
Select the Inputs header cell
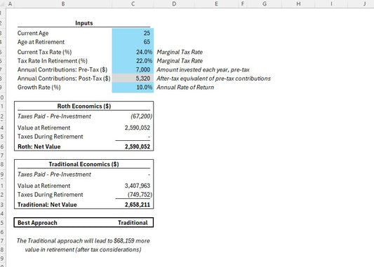coord(84,23)
